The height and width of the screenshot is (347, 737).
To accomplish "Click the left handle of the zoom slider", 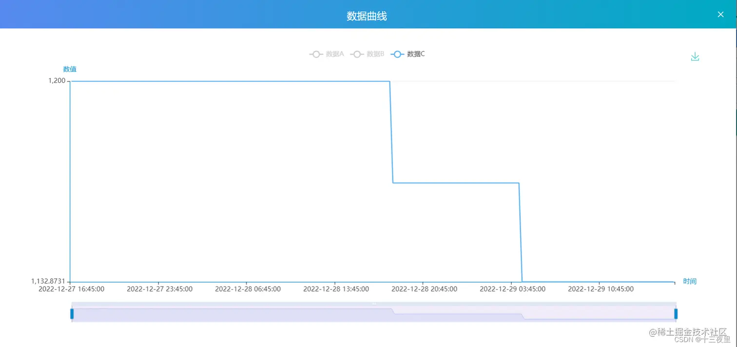I will coord(73,312).
